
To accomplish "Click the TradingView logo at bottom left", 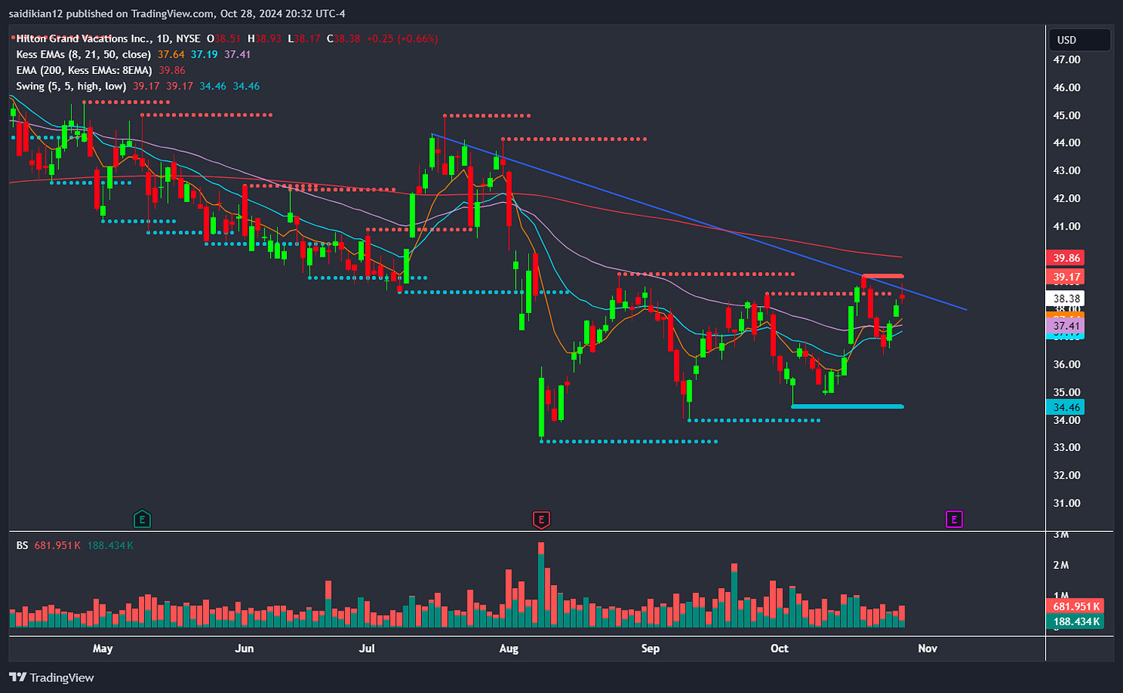I will pyautogui.click(x=52, y=678).
